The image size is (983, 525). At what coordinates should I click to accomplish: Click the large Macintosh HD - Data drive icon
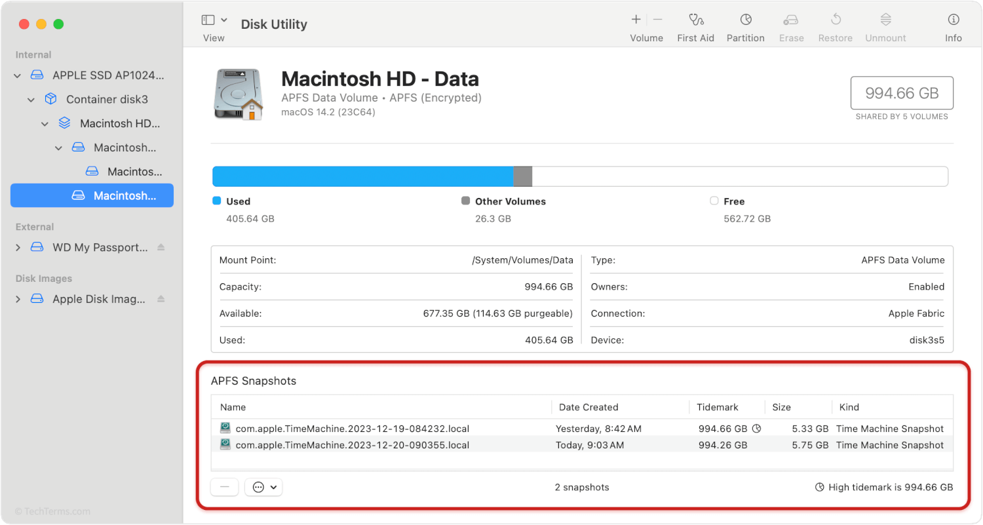(238, 94)
